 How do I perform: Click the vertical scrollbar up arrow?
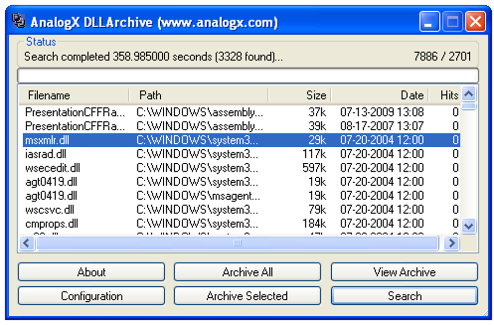pyautogui.click(x=469, y=93)
